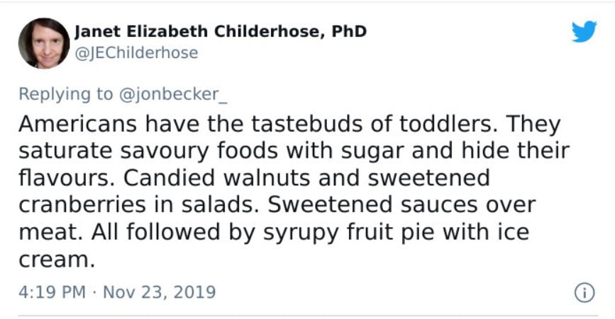Click the word 'meat.' in tweet
This screenshot has width=615, height=319.
point(51,232)
